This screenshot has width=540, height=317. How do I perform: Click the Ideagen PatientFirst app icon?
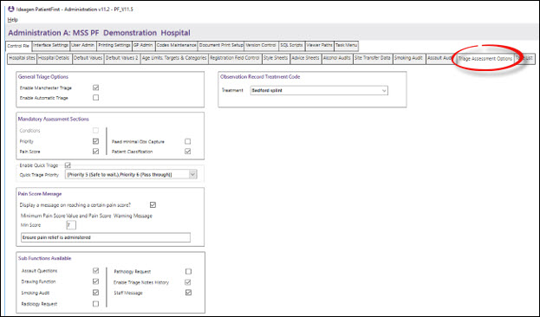11,9
